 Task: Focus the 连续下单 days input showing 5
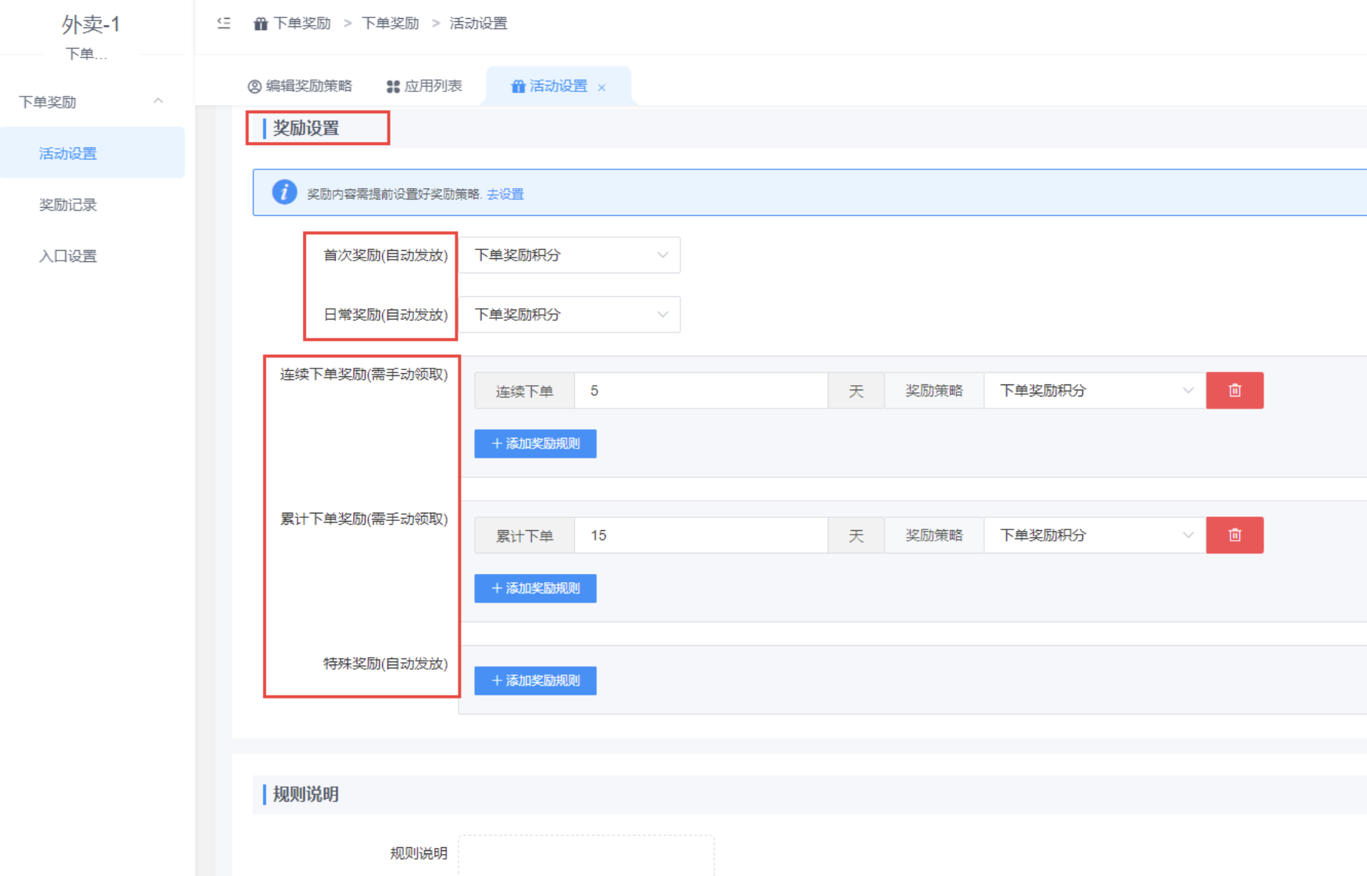[x=701, y=390]
